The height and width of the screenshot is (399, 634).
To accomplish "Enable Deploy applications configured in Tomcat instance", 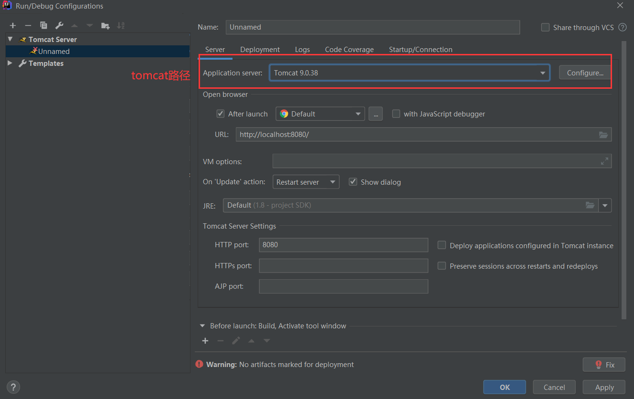I will click(442, 245).
